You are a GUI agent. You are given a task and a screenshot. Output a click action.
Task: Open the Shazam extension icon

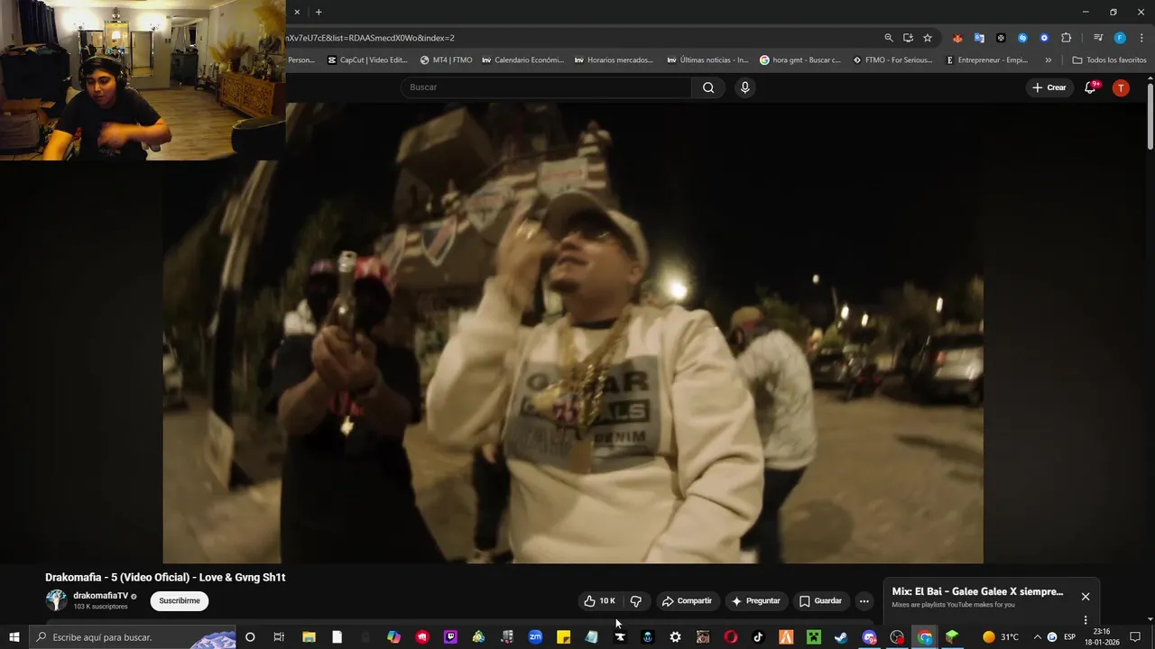pos(1022,38)
